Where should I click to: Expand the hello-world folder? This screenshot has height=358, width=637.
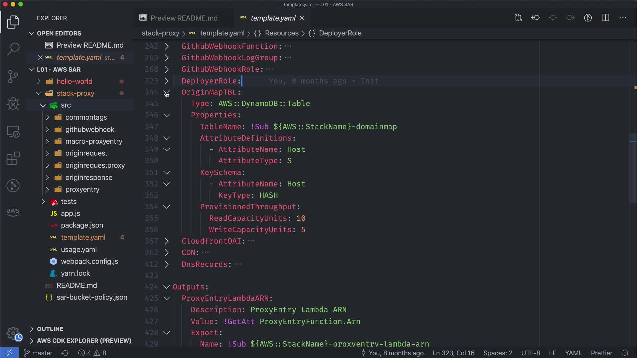coord(74,81)
